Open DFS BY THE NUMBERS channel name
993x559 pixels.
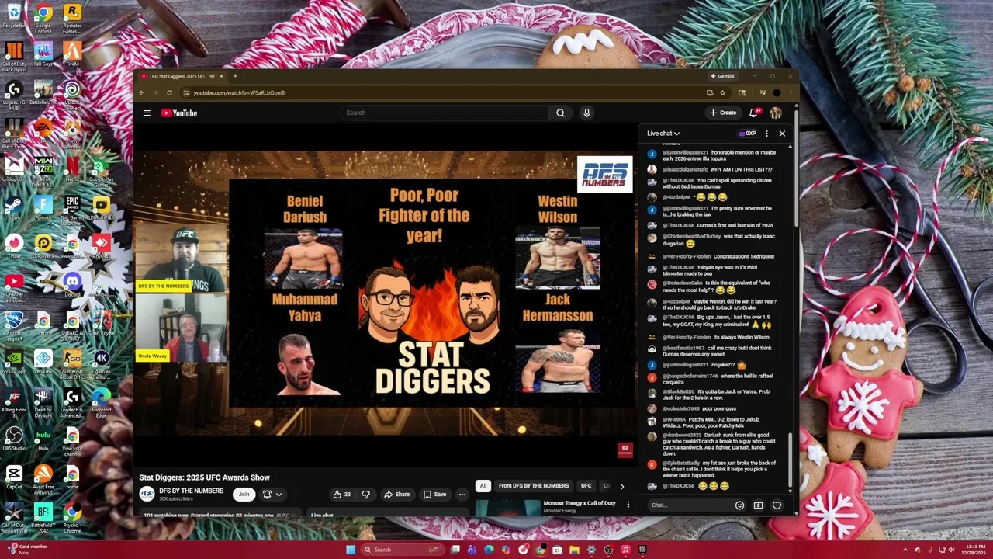191,491
